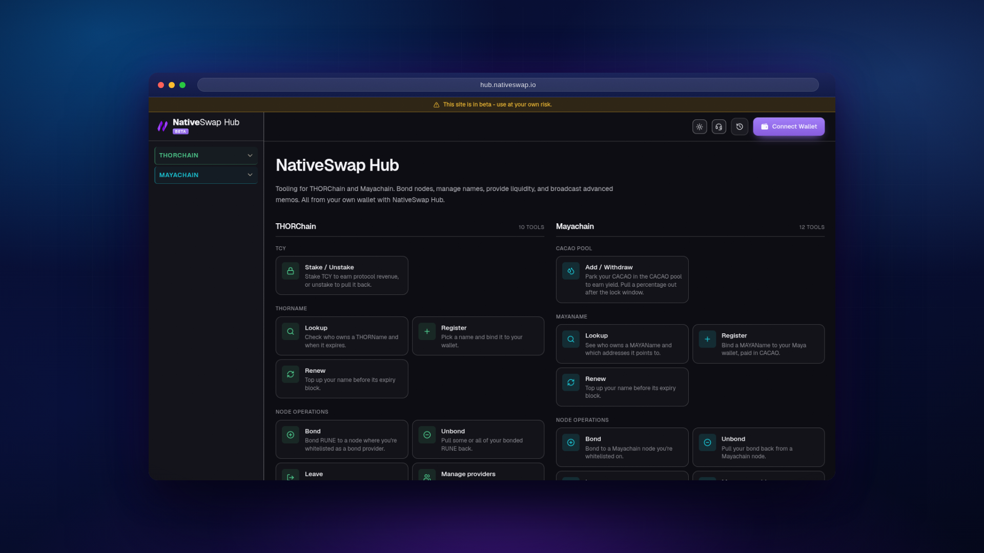
Task: Click the Leave exit icon
Action: click(x=291, y=476)
